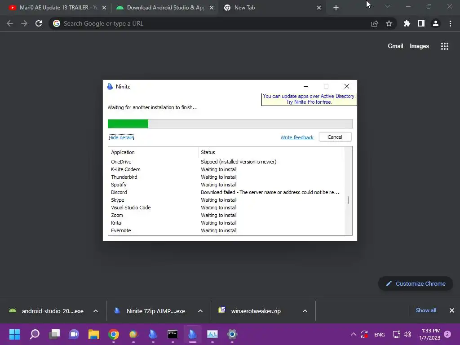Select the OneDrive row

click(x=226, y=162)
